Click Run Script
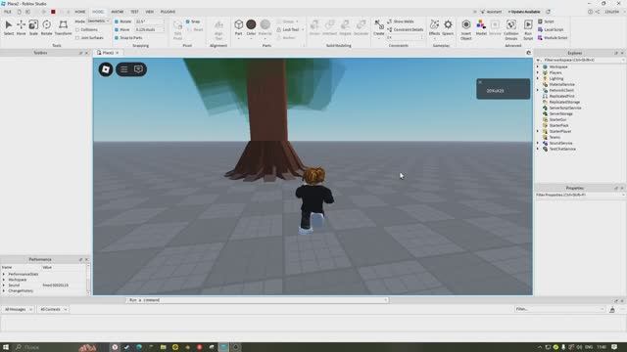The width and height of the screenshot is (627, 352). [x=528, y=29]
